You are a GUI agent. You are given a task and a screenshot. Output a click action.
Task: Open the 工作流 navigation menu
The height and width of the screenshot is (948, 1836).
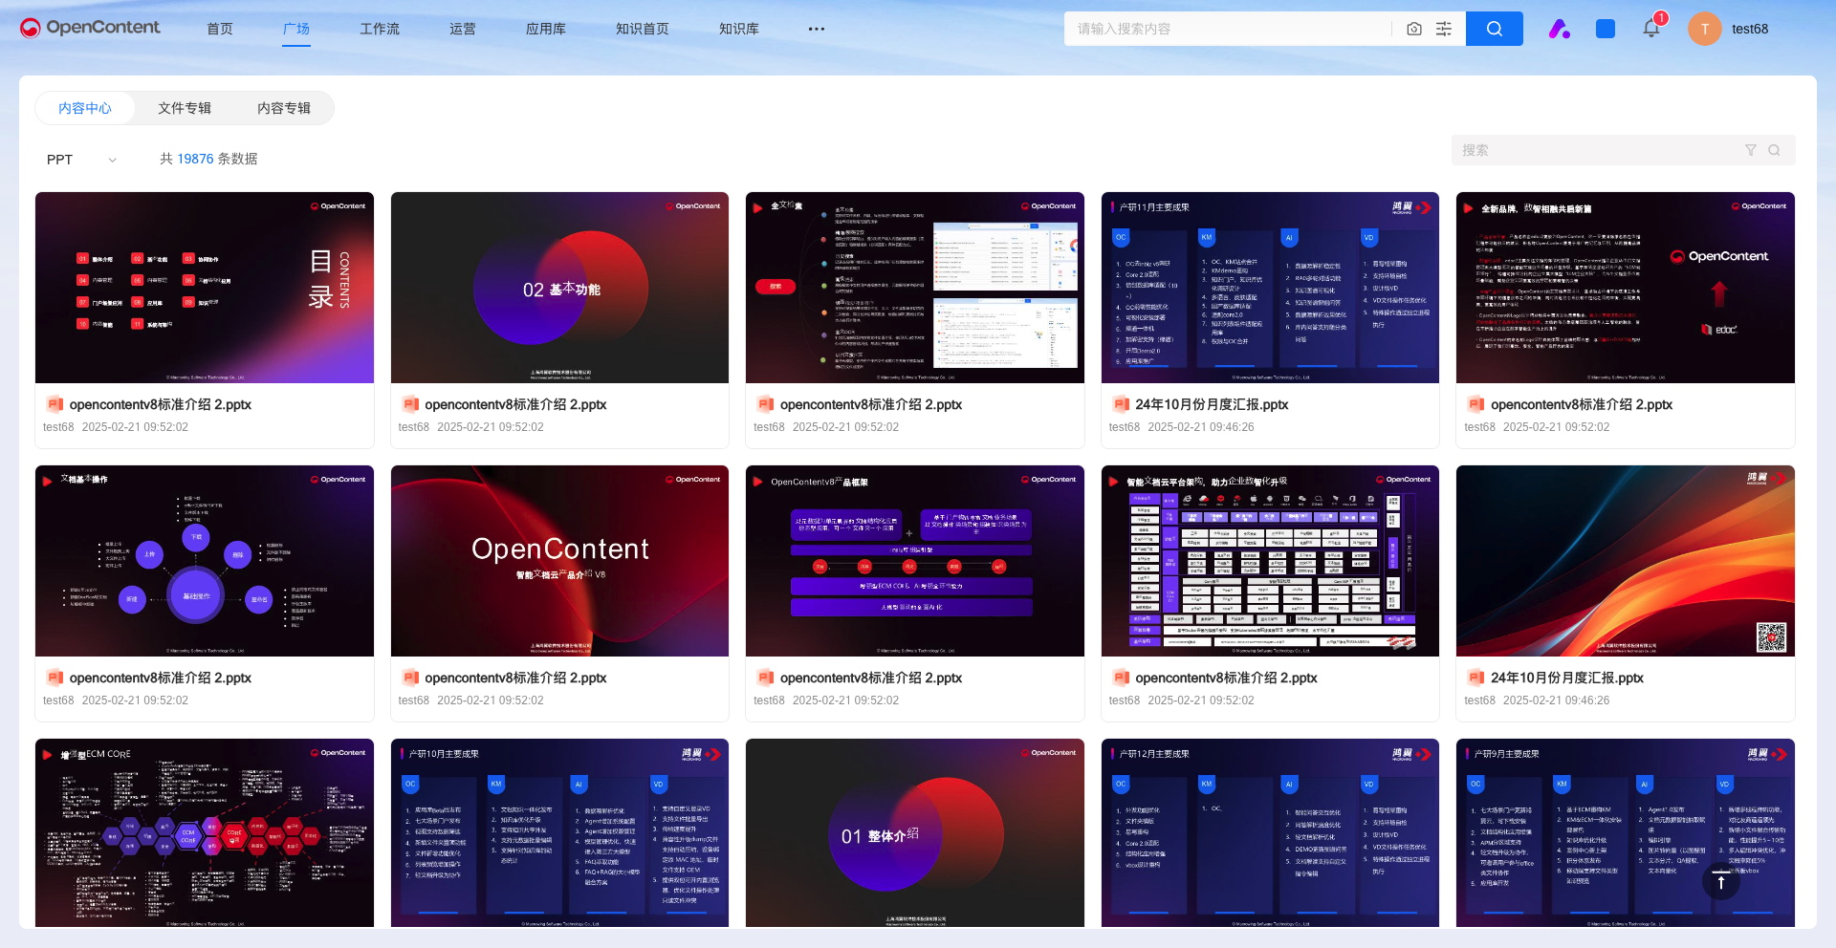pyautogui.click(x=380, y=29)
